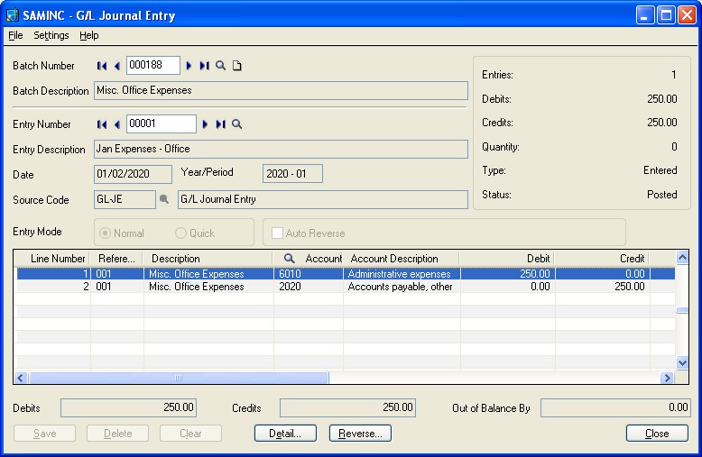Click Accounts payable, other cell
Viewport: 702px width, 457px height.
coord(402,287)
